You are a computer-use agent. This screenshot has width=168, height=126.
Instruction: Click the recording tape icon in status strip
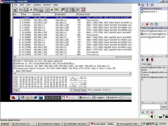pyautogui.click(x=160, y=117)
